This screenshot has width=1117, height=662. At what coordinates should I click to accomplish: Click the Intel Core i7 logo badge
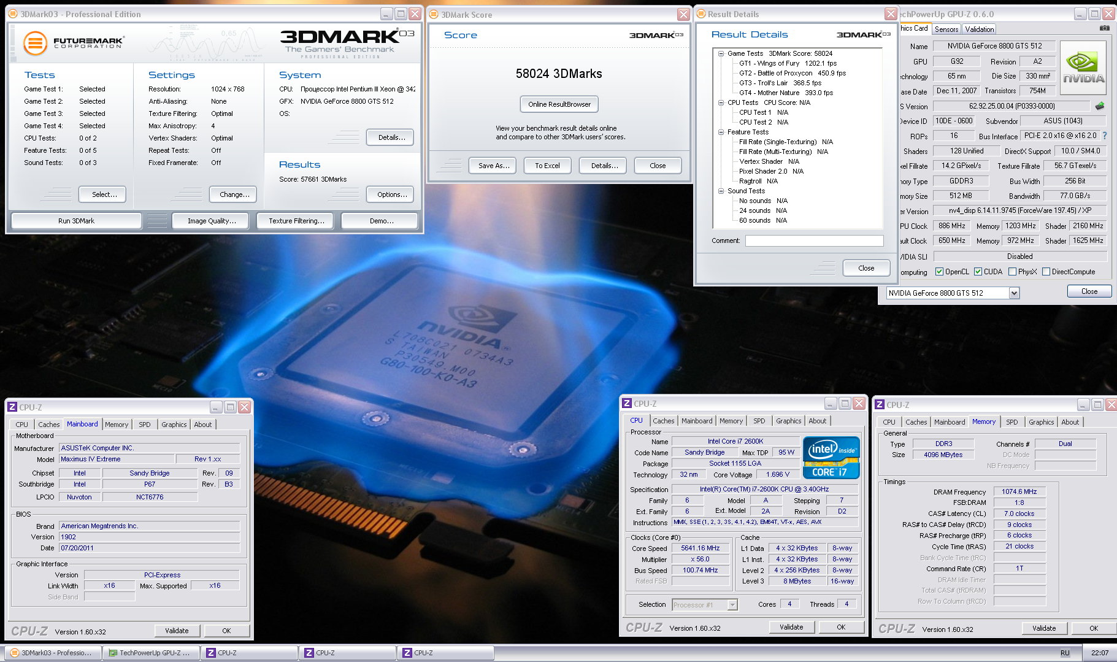(831, 458)
